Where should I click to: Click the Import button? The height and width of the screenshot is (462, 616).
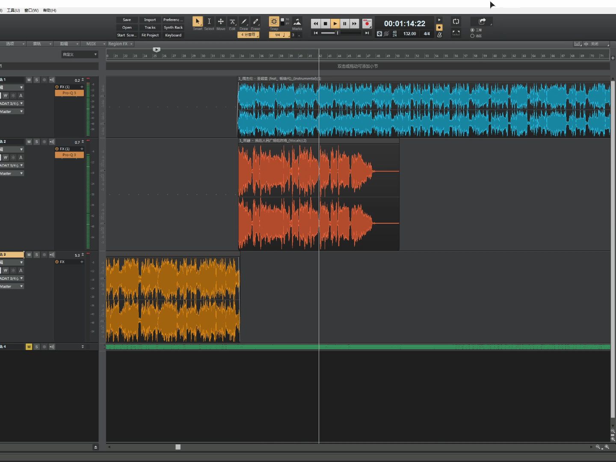click(x=150, y=20)
